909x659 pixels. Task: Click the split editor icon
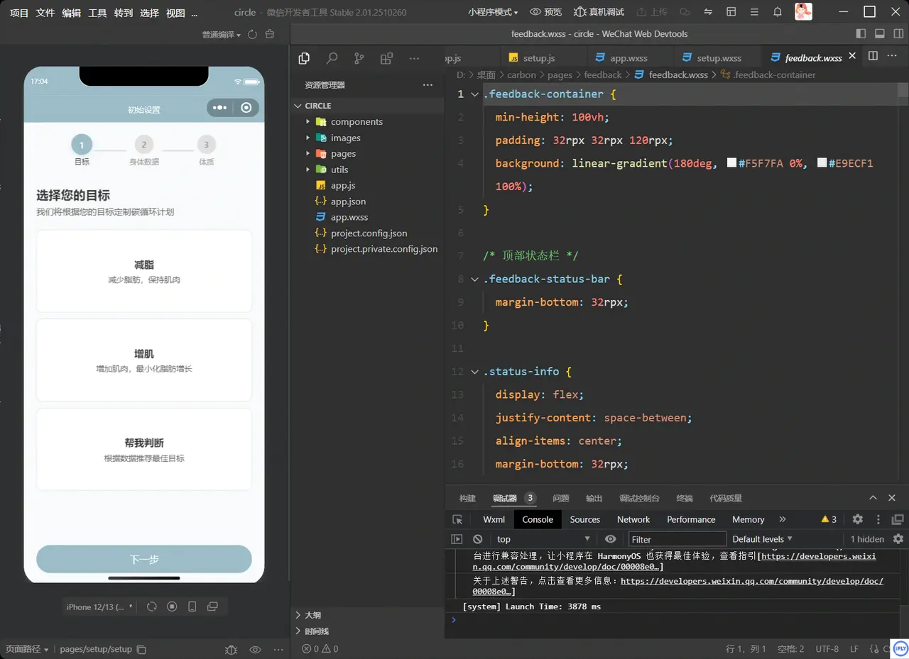[873, 56]
